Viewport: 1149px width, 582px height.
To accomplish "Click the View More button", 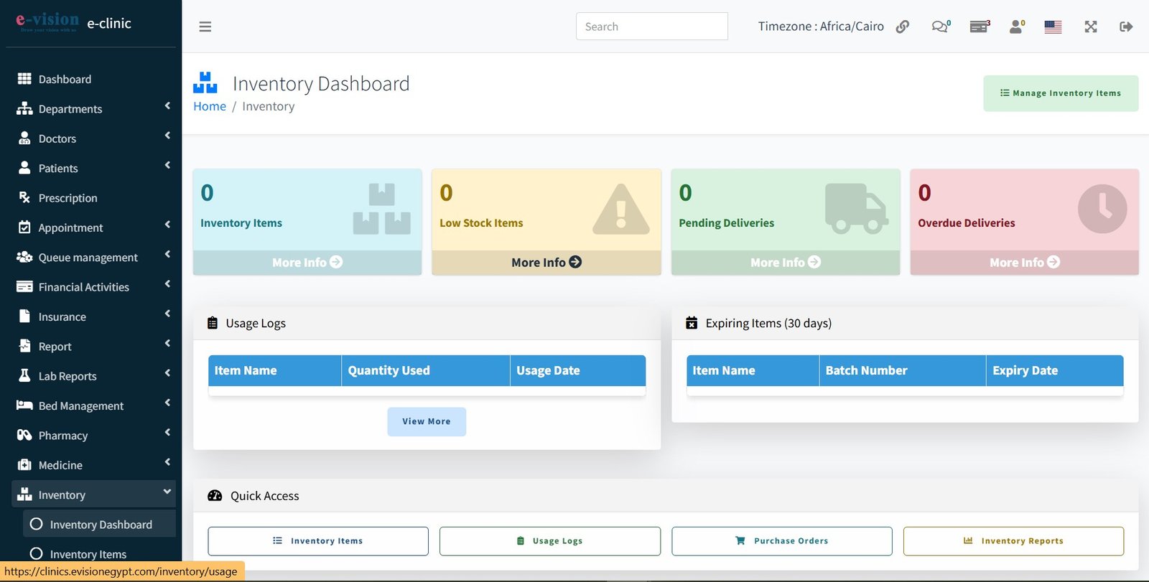I will click(427, 422).
